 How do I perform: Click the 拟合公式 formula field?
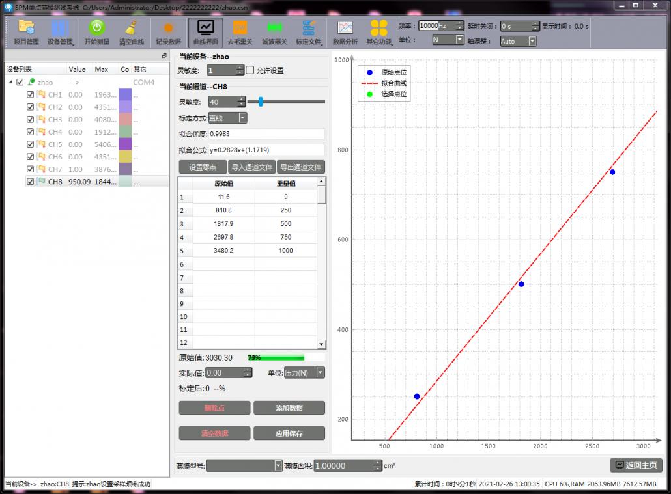coord(266,150)
